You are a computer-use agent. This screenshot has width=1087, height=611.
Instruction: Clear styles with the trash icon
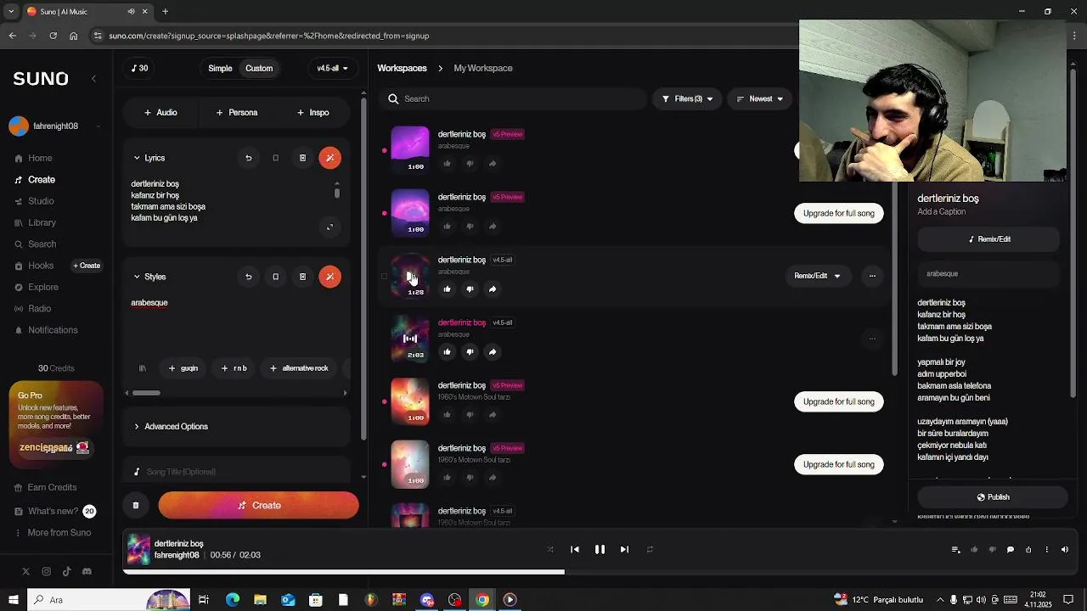tap(302, 277)
